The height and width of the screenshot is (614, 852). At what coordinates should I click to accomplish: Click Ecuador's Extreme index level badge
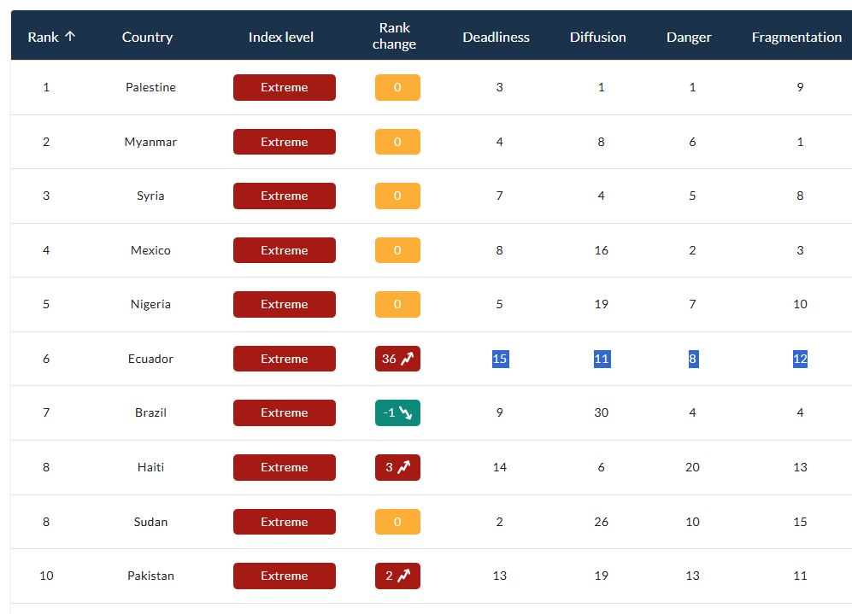click(x=284, y=359)
